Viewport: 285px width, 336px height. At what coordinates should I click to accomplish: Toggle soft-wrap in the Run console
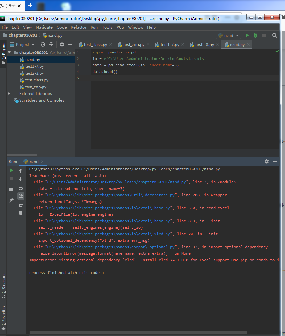click(x=21, y=188)
